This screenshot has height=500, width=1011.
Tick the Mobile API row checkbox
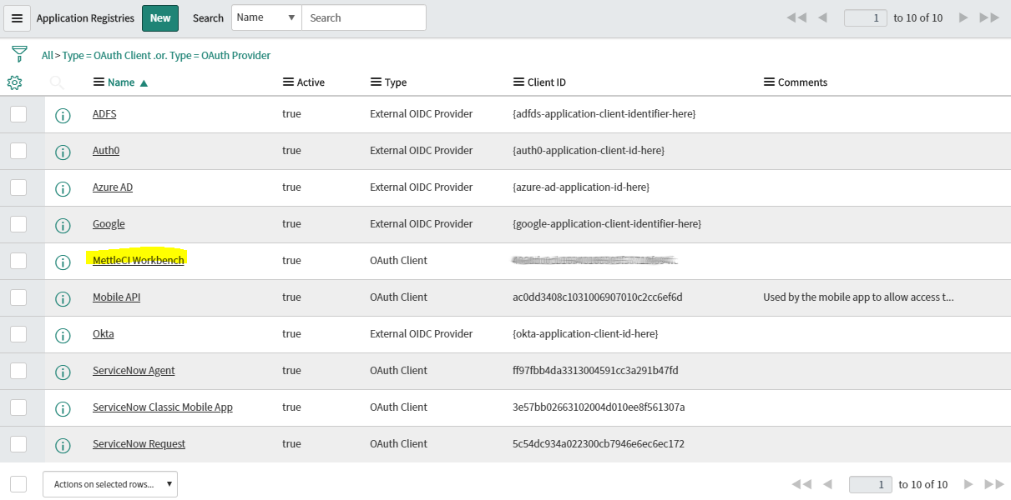(18, 297)
